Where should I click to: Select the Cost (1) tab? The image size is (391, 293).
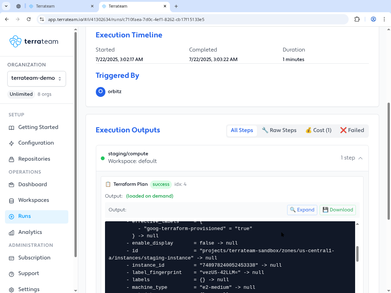[318, 130]
